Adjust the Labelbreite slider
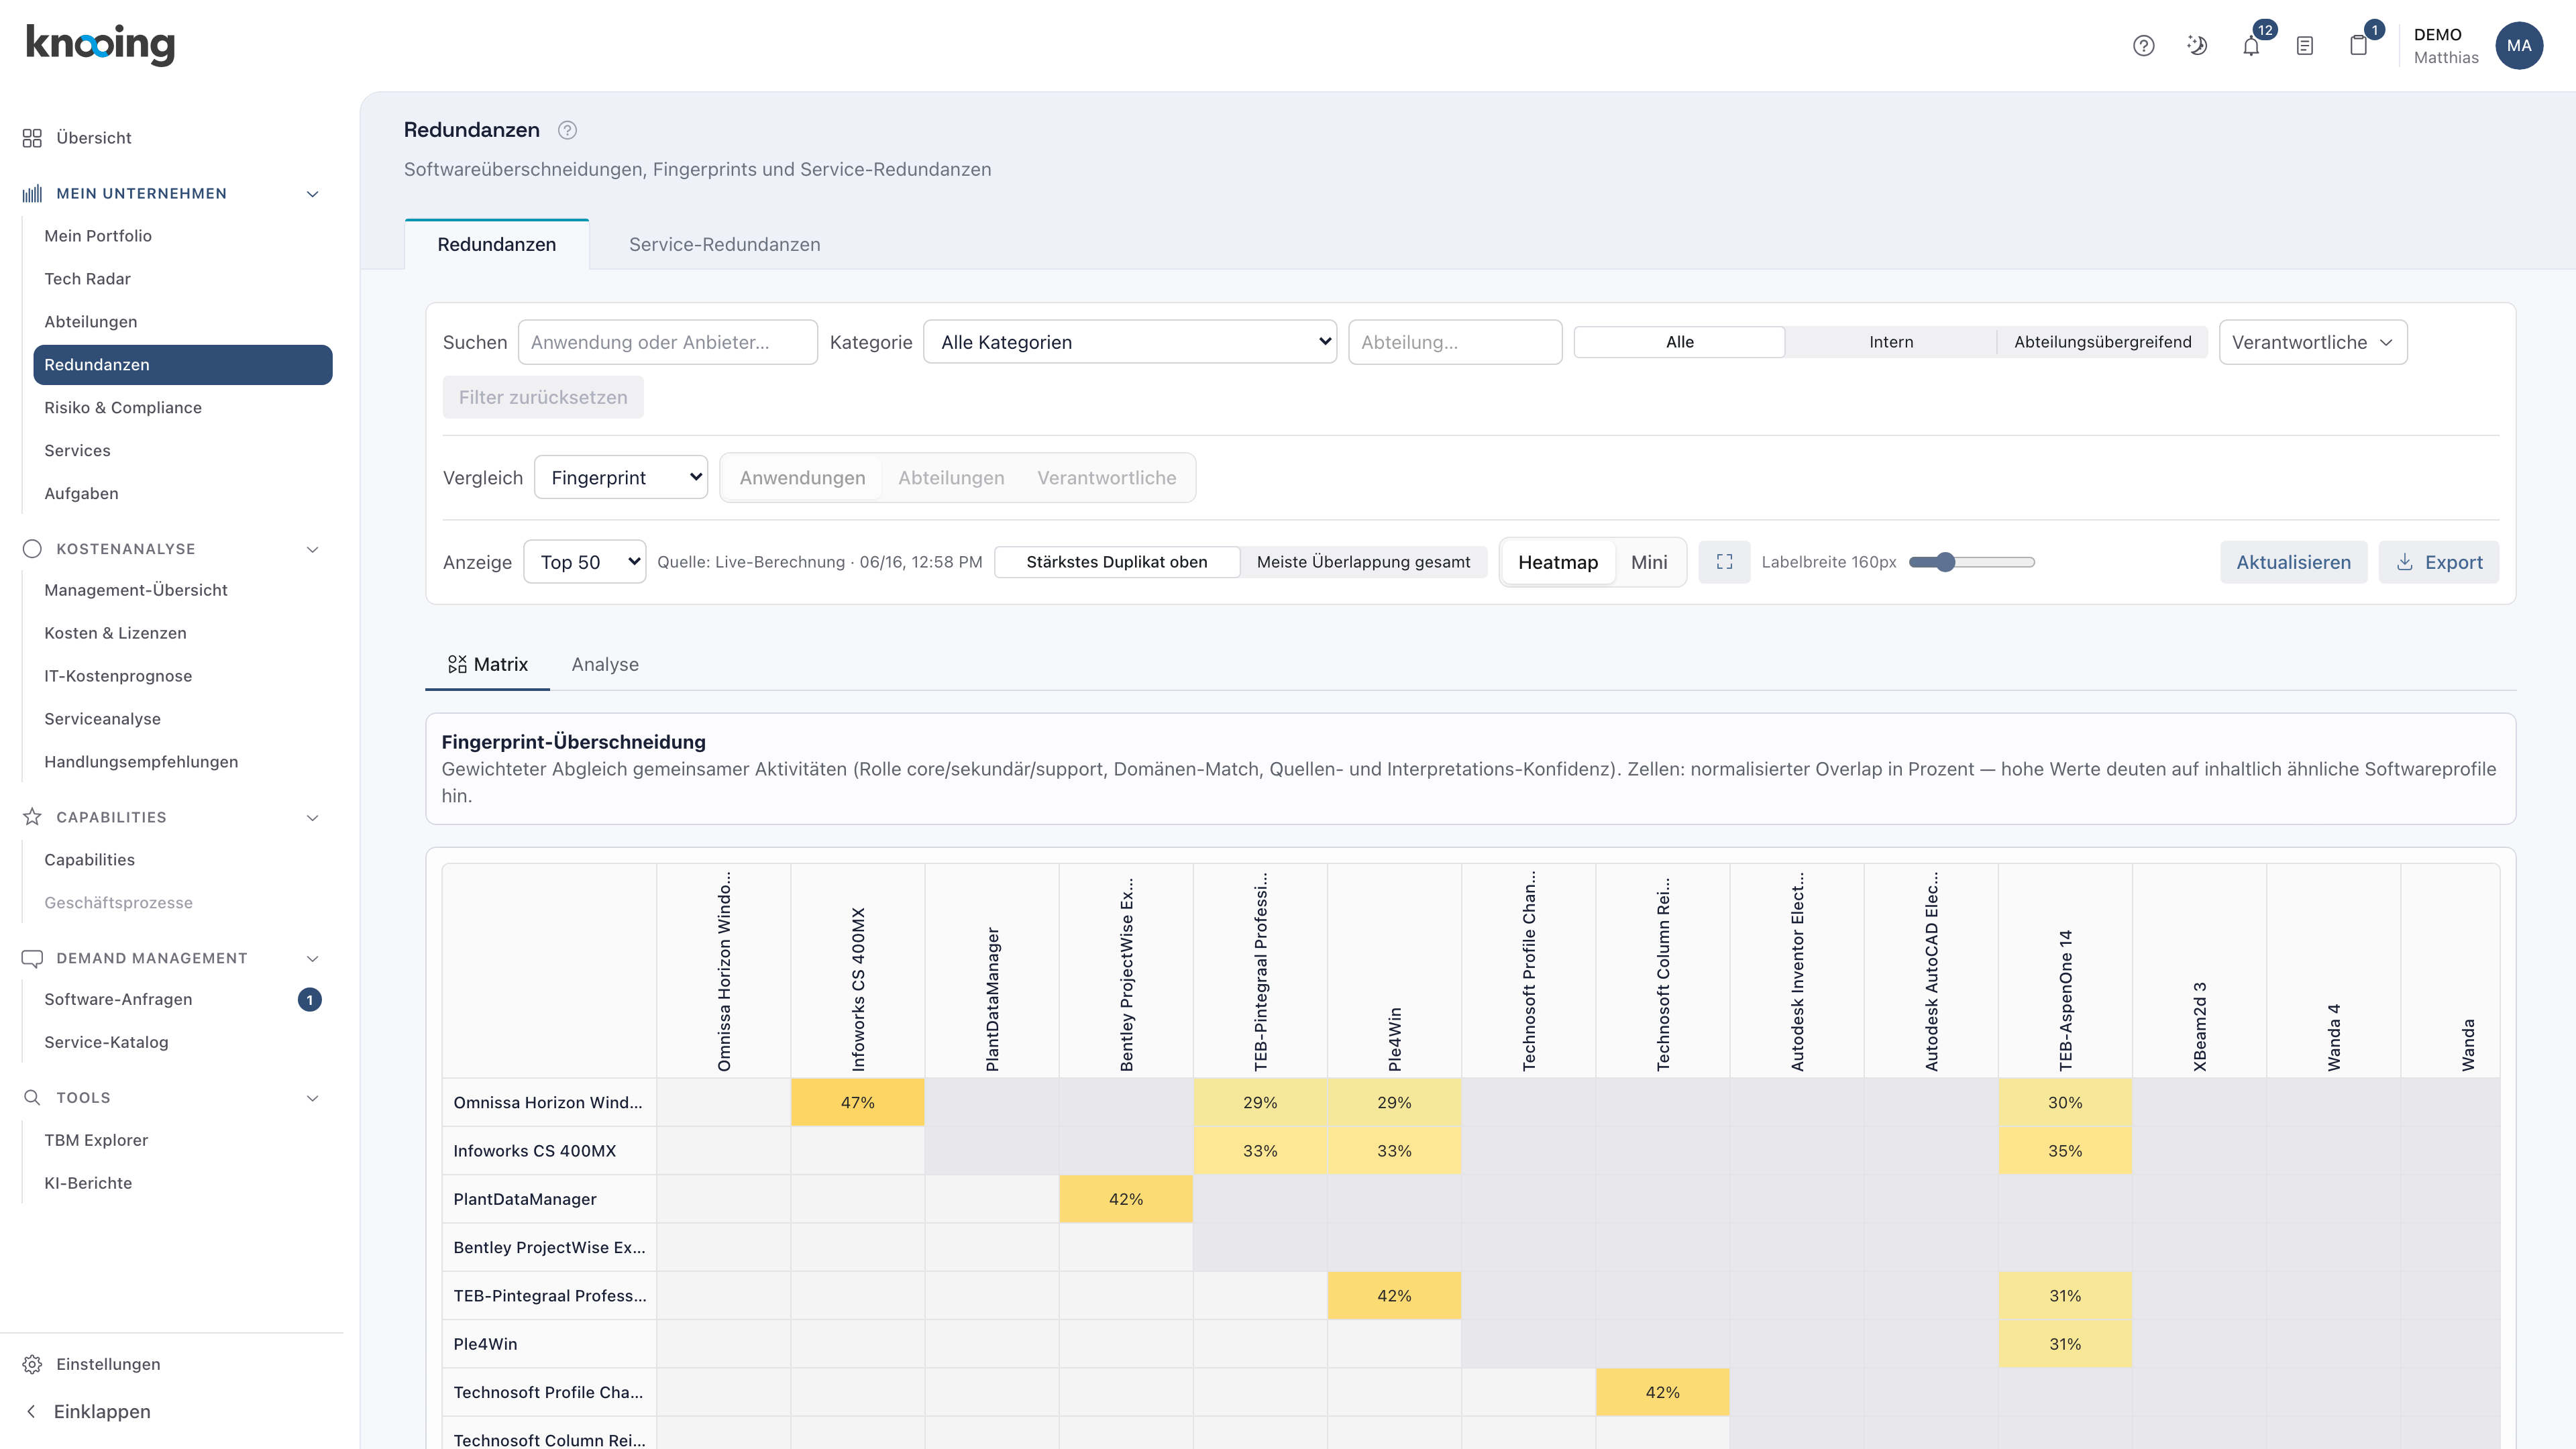 click(x=1971, y=562)
